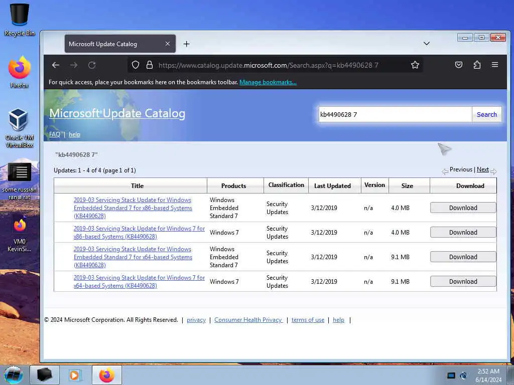514x385 pixels.
Task: Sort by Classification column header
Action: click(x=286, y=185)
